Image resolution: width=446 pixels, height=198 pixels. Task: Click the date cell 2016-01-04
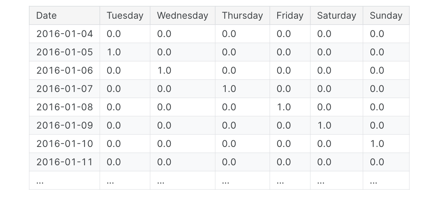click(65, 34)
